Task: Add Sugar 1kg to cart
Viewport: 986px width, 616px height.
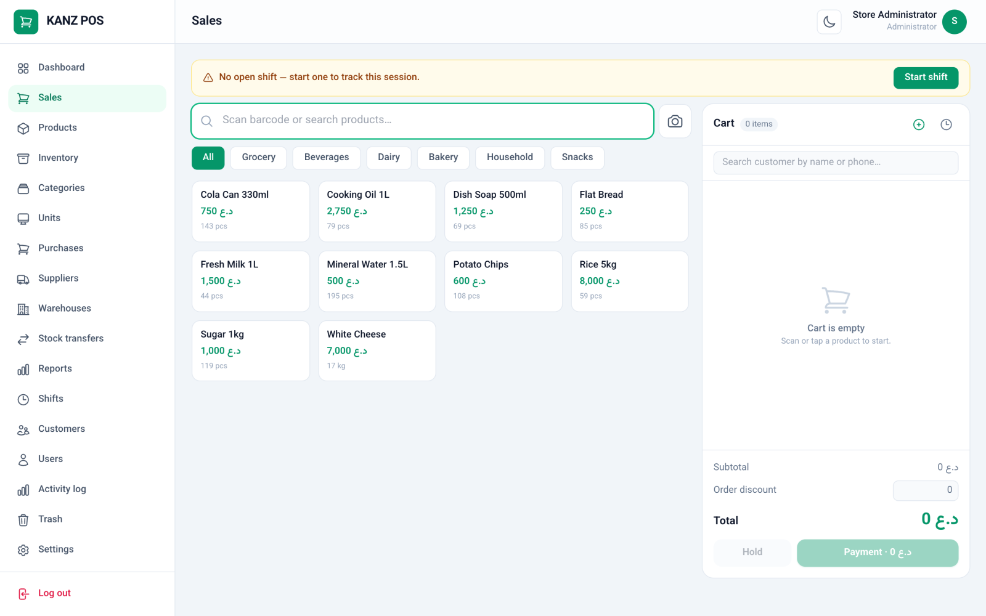Action: [251, 351]
